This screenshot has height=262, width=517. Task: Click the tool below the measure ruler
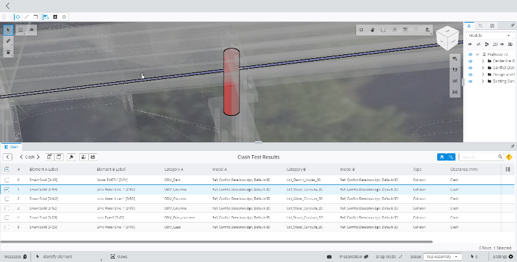(x=8, y=52)
